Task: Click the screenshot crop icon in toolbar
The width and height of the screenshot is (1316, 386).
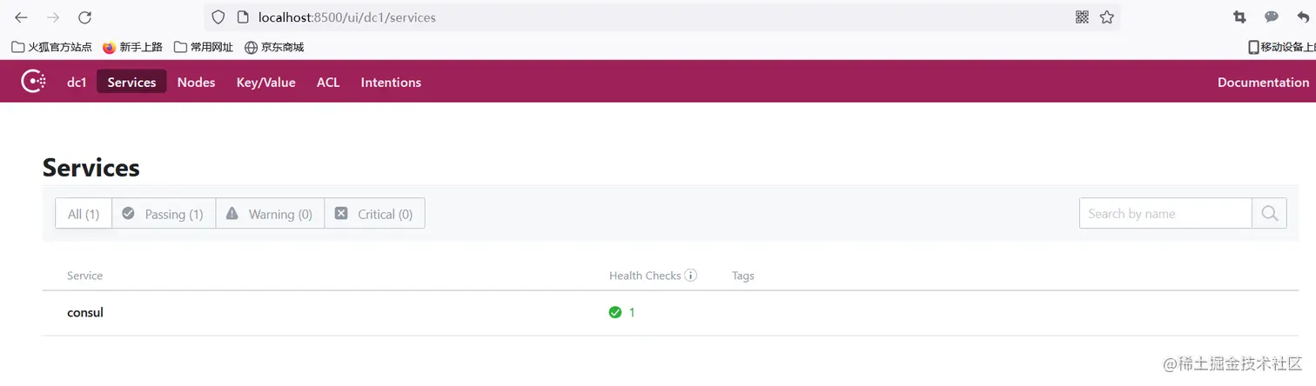Action: point(1239,17)
